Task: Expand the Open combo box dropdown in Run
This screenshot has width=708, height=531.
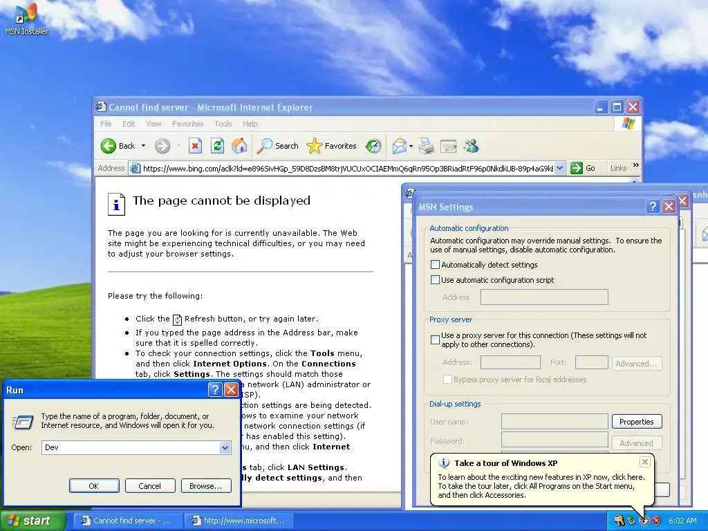Action: pyautogui.click(x=225, y=447)
